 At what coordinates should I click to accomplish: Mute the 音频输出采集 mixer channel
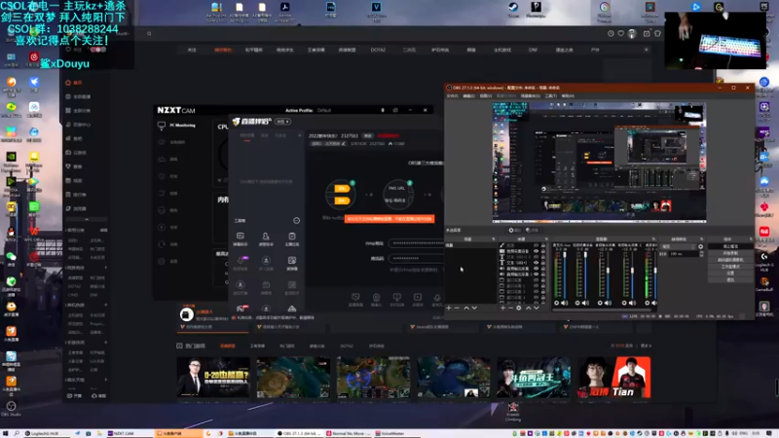click(x=608, y=303)
